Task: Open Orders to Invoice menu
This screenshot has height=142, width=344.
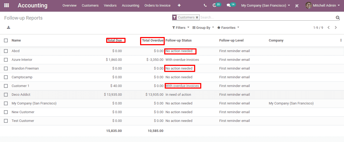Action: [158, 5]
